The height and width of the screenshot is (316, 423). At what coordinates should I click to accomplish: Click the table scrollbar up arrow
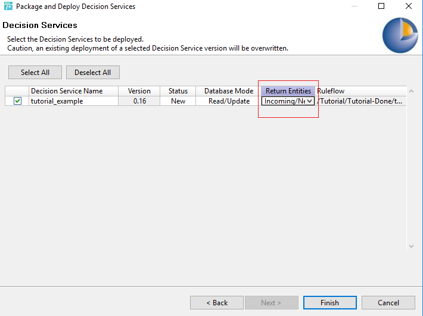click(412, 91)
